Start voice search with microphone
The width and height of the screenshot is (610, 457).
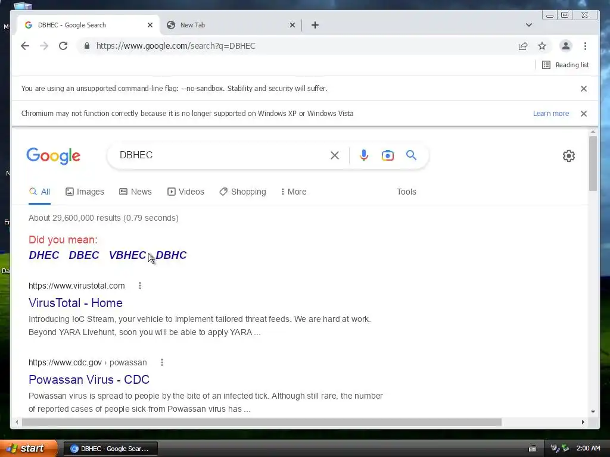(x=364, y=155)
